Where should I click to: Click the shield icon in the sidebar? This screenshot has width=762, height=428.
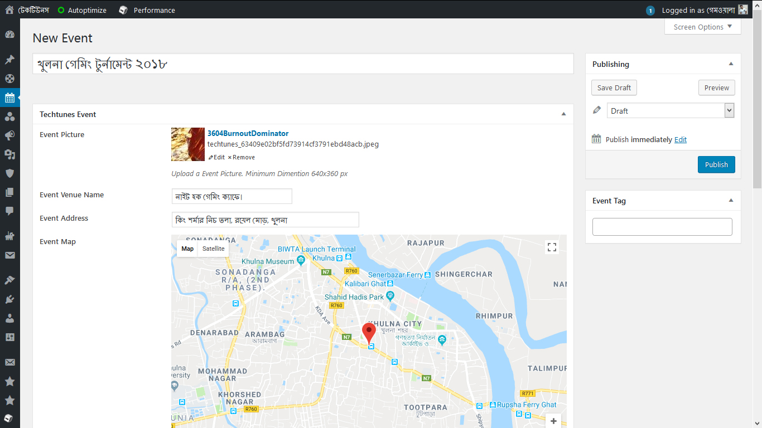tap(9, 173)
